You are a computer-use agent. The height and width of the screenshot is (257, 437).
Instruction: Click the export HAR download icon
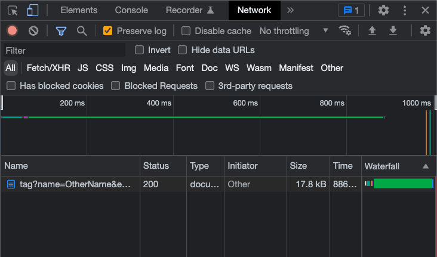(393, 31)
